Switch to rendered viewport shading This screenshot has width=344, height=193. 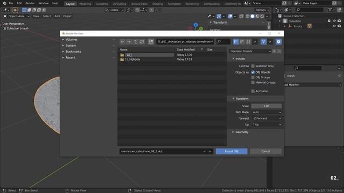(x=262, y=16)
